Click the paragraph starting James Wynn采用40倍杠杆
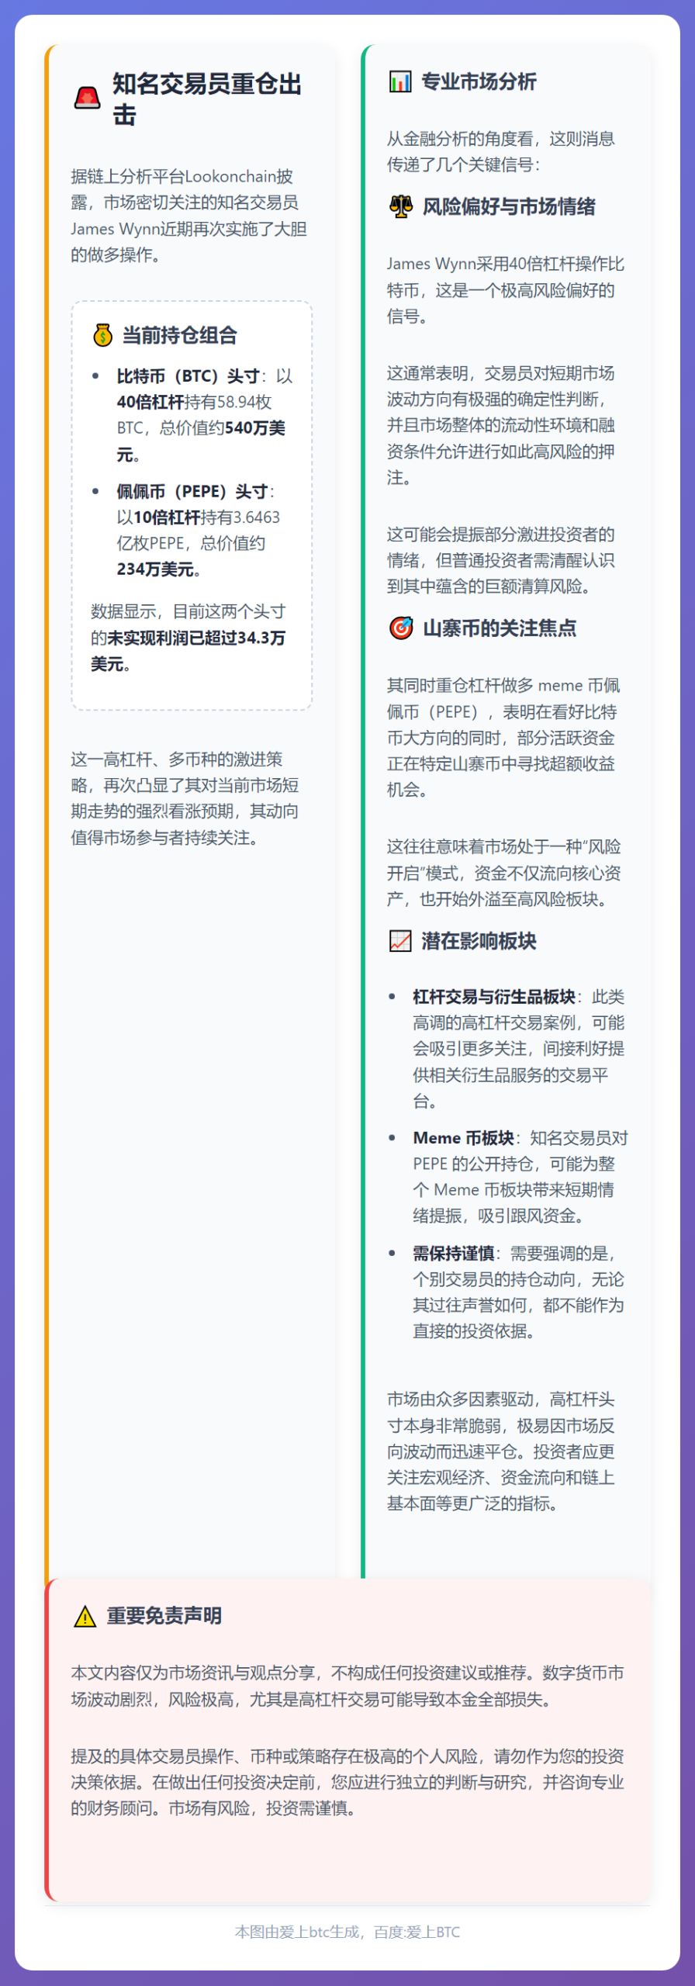The image size is (695, 1986). [x=506, y=290]
